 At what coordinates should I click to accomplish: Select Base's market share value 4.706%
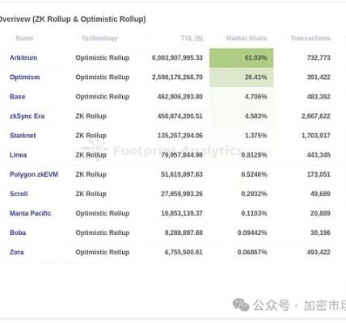[256, 97]
